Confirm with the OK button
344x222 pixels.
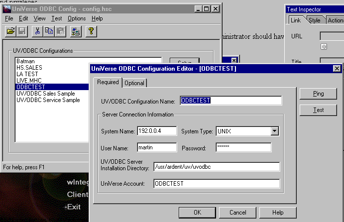(197, 213)
